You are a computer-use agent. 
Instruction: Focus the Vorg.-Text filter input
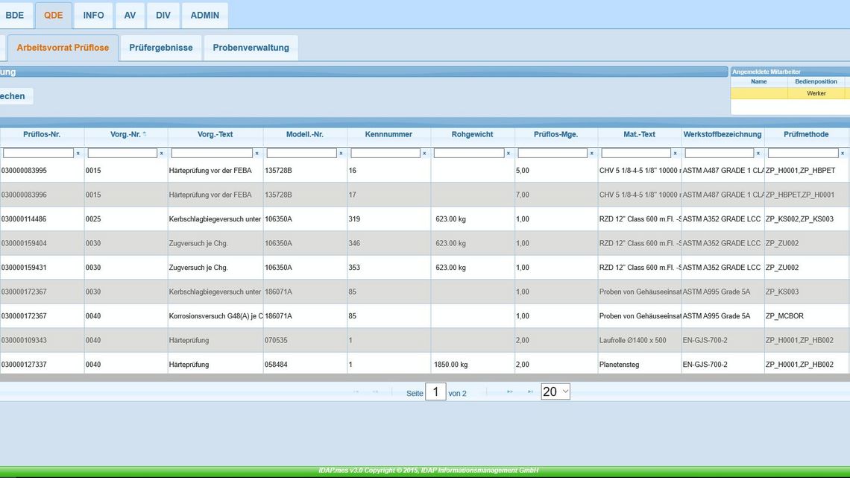click(x=212, y=154)
